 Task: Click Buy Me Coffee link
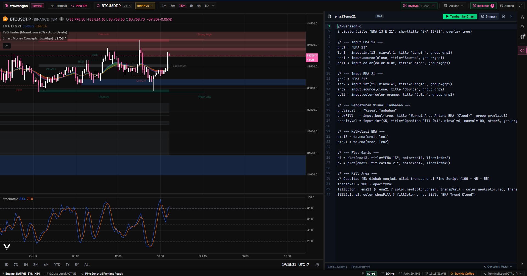pyautogui.click(x=462, y=274)
